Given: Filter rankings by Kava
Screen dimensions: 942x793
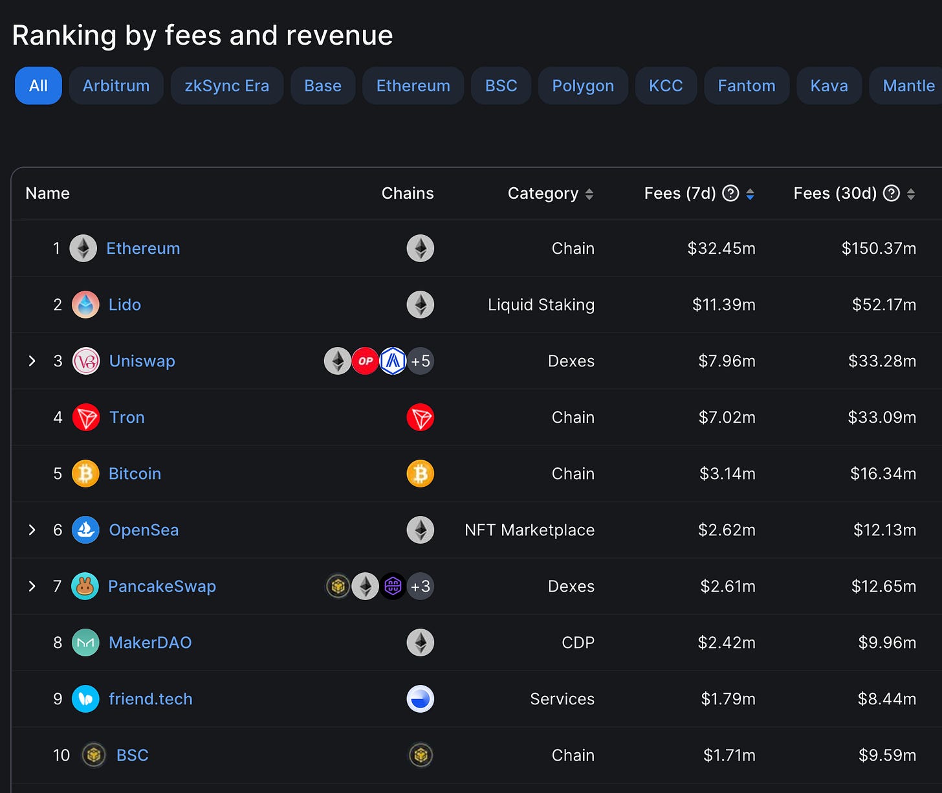Looking at the screenshot, I should tap(829, 85).
